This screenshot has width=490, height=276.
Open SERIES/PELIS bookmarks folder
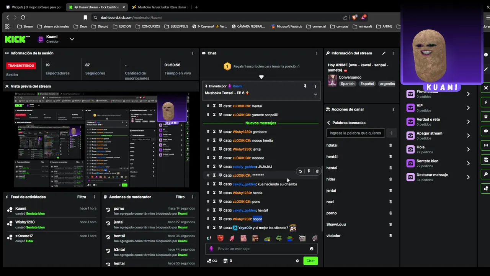pos(176,26)
